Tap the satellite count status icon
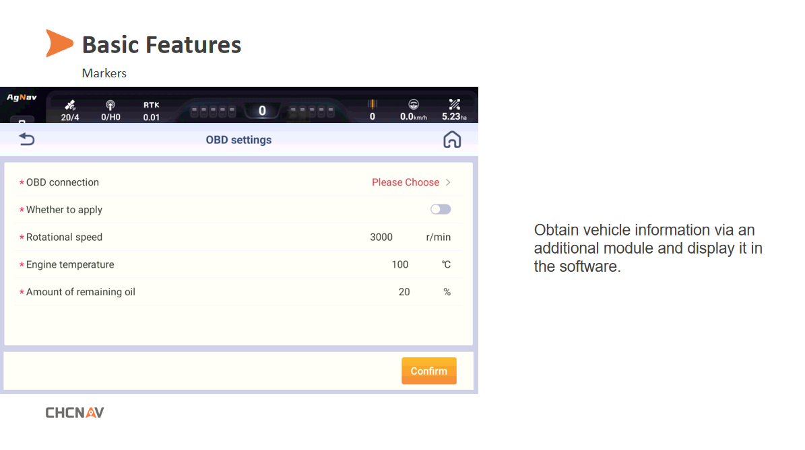This screenshot has width=805, height=450. [70, 106]
